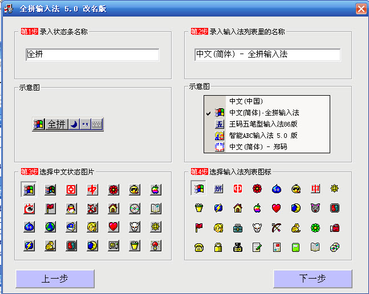
Task: Pick the green earth globe status image
Action: coord(50,227)
